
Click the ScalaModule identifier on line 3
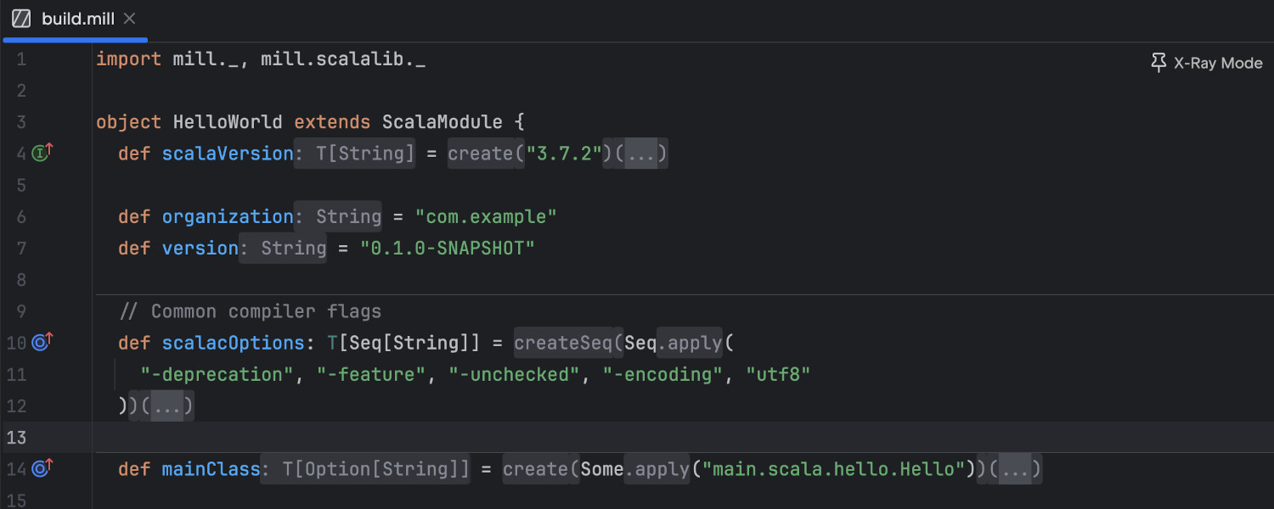tap(442, 121)
